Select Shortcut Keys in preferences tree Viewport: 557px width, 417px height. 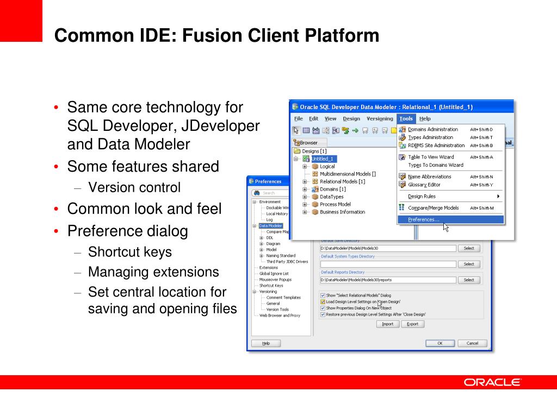[271, 286]
